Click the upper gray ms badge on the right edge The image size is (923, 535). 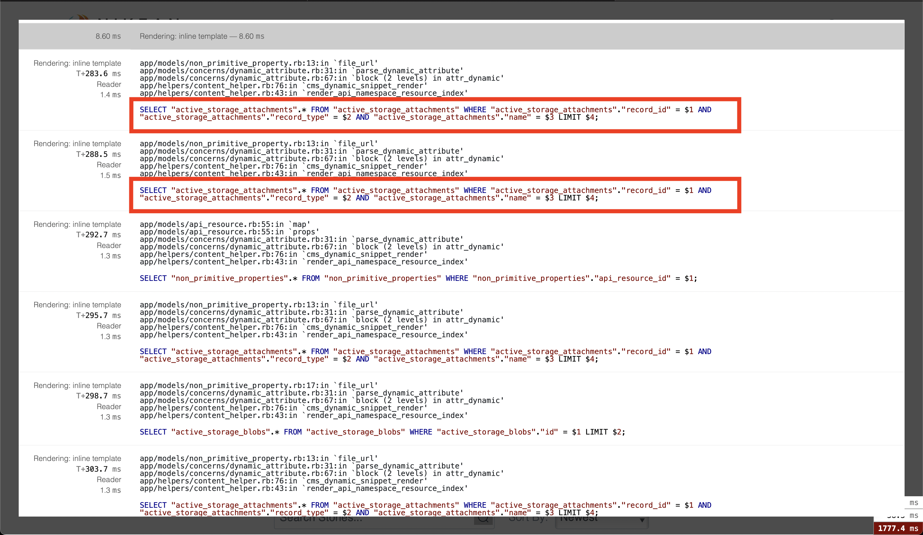pyautogui.click(x=913, y=502)
